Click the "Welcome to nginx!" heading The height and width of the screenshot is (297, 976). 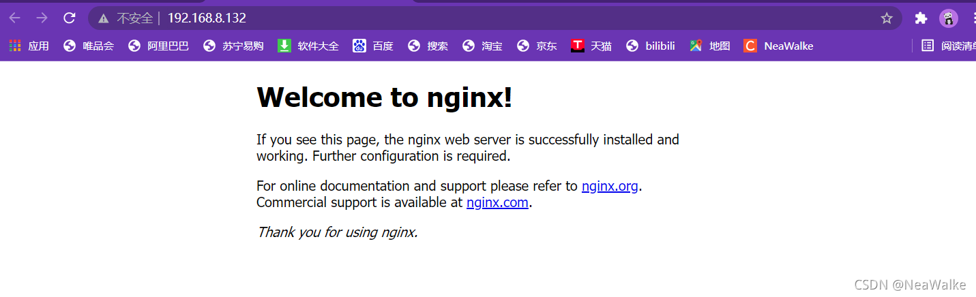coord(385,97)
